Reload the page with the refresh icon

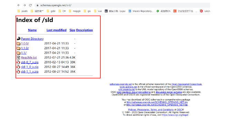tap(30, 5)
